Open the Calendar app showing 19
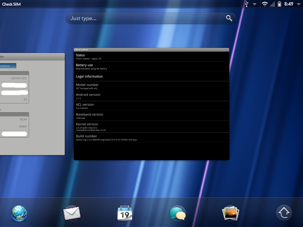303x227 pixels. pyautogui.click(x=125, y=213)
